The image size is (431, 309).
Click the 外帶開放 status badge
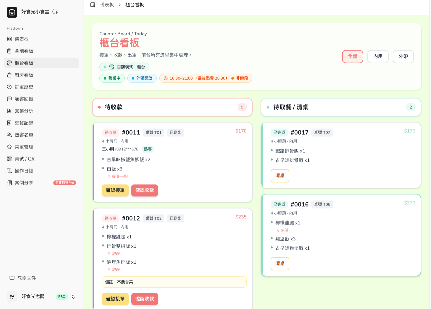coord(142,78)
